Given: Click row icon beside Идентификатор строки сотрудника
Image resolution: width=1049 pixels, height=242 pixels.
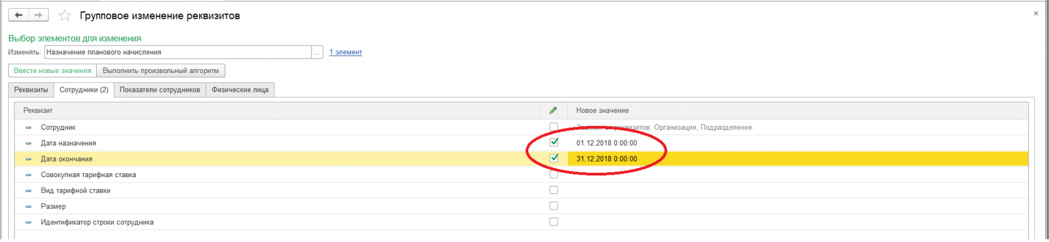Looking at the screenshot, I should (29, 222).
